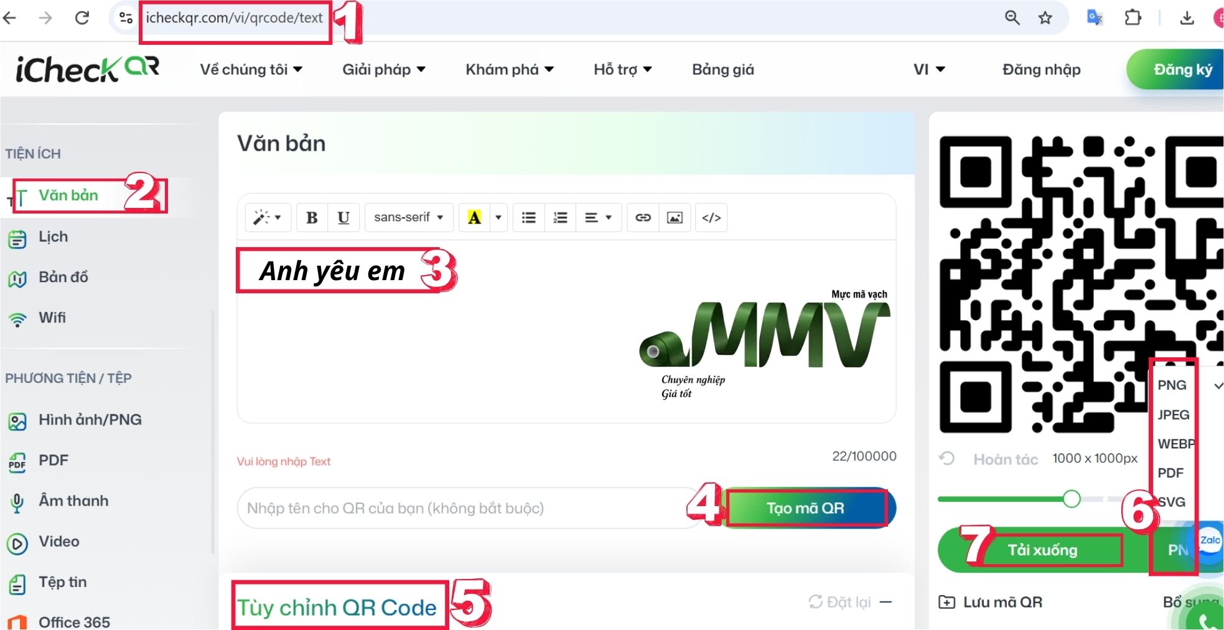
Task: Open the Zalo chat bubble
Action: 1209,540
